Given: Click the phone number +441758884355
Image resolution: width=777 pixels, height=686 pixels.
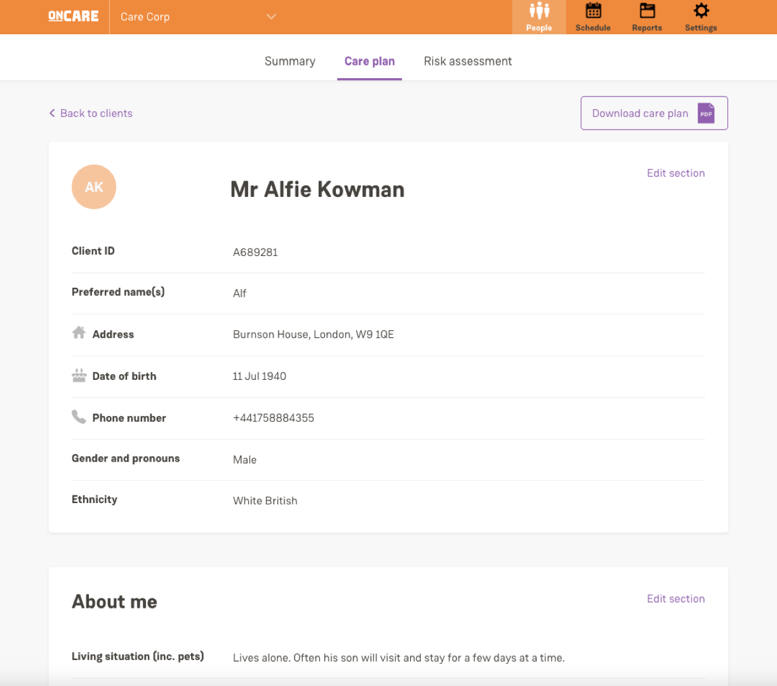Looking at the screenshot, I should 274,418.
